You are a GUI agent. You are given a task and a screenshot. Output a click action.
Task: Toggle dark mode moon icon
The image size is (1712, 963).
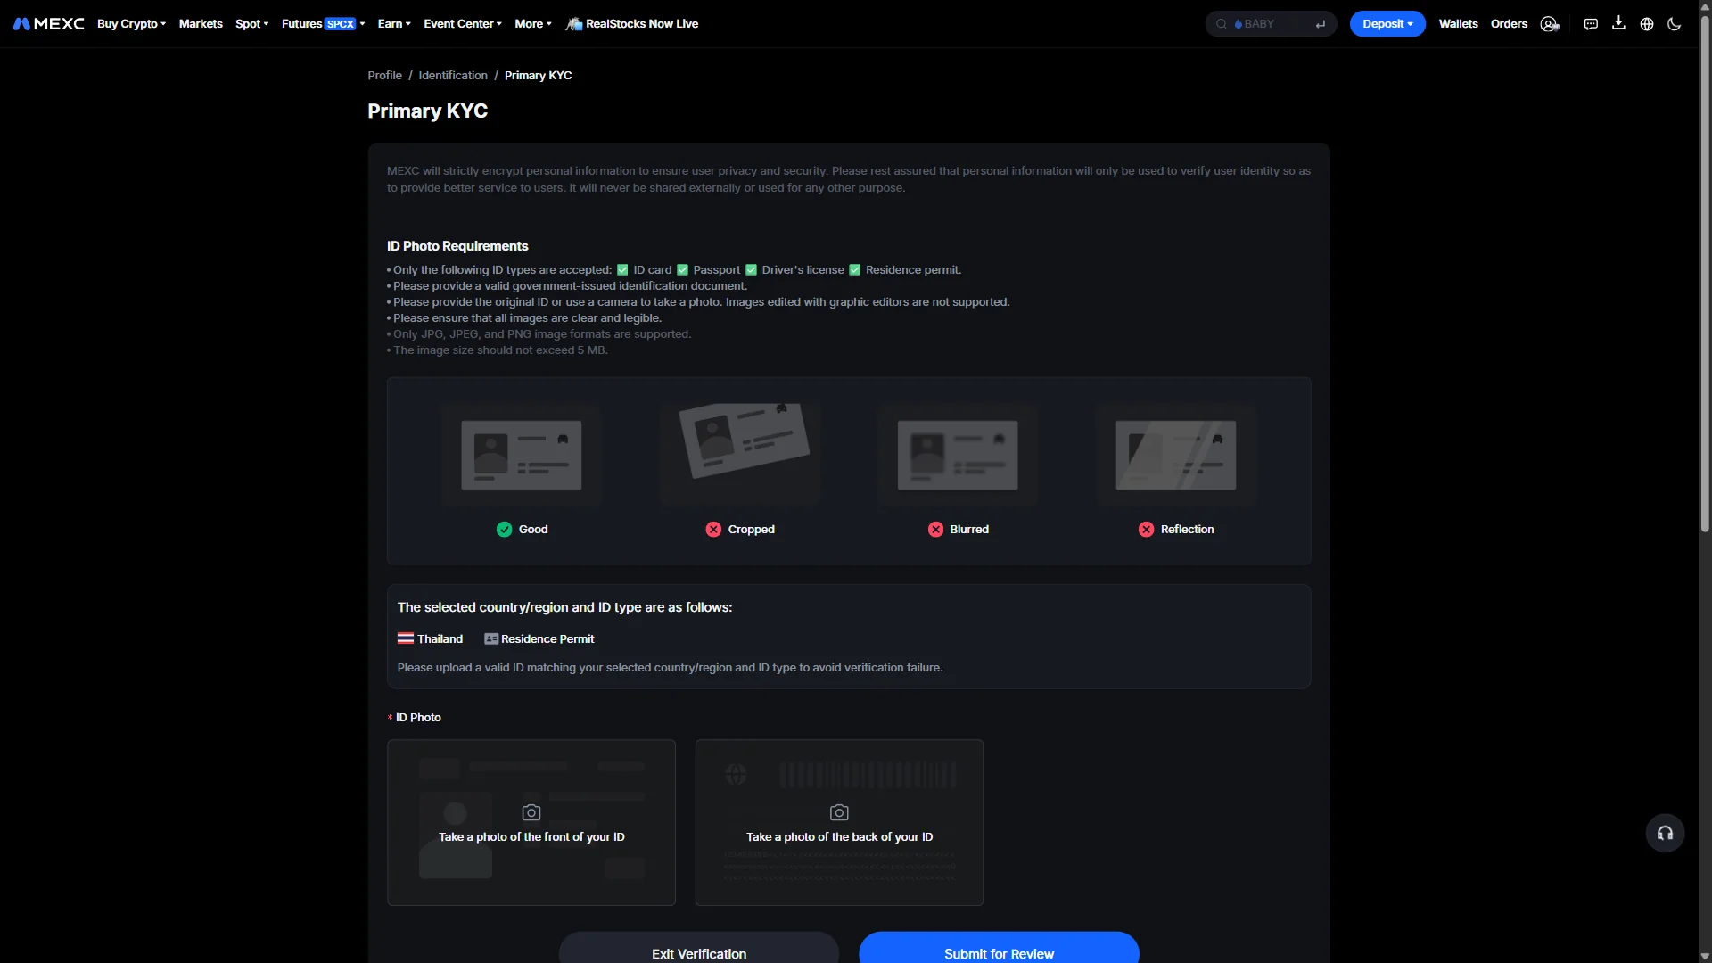[1675, 24]
